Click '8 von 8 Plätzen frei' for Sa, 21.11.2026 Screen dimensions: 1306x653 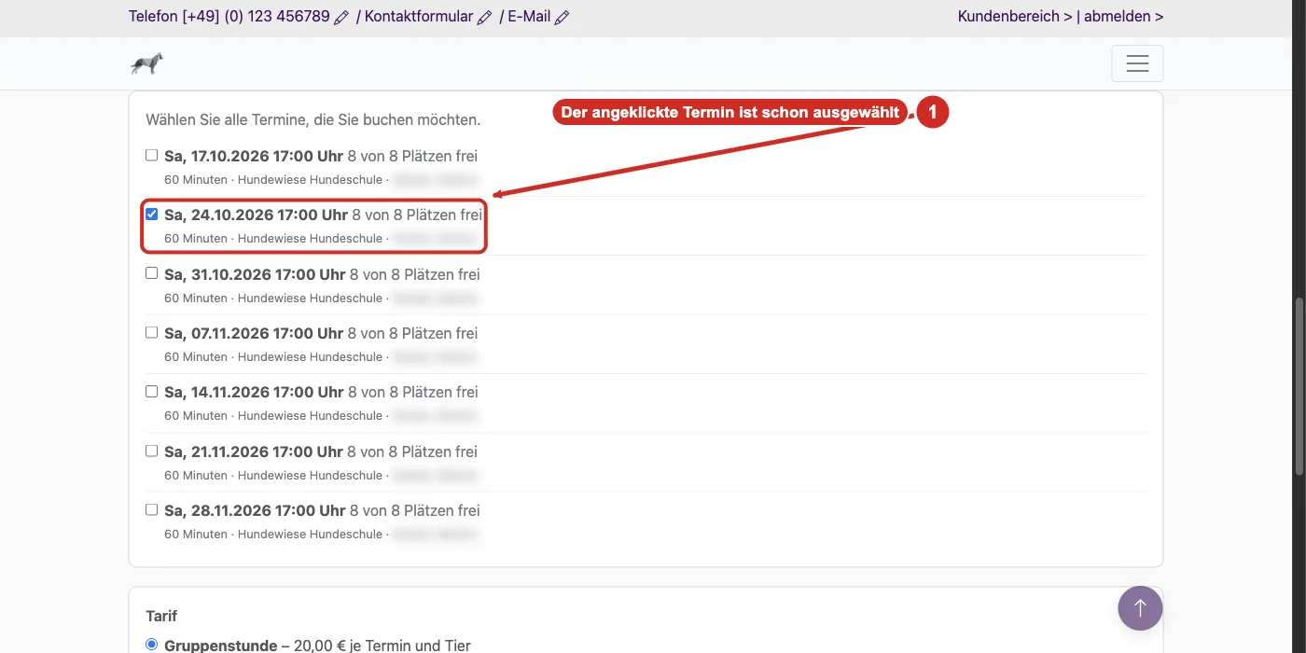[x=412, y=452]
